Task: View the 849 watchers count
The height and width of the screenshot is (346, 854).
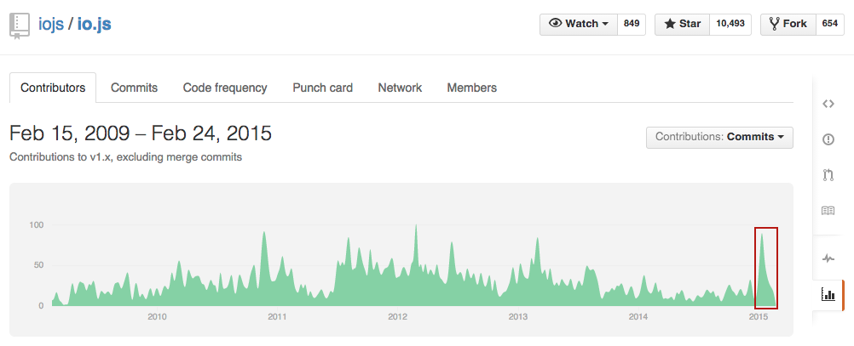Action: [x=632, y=24]
